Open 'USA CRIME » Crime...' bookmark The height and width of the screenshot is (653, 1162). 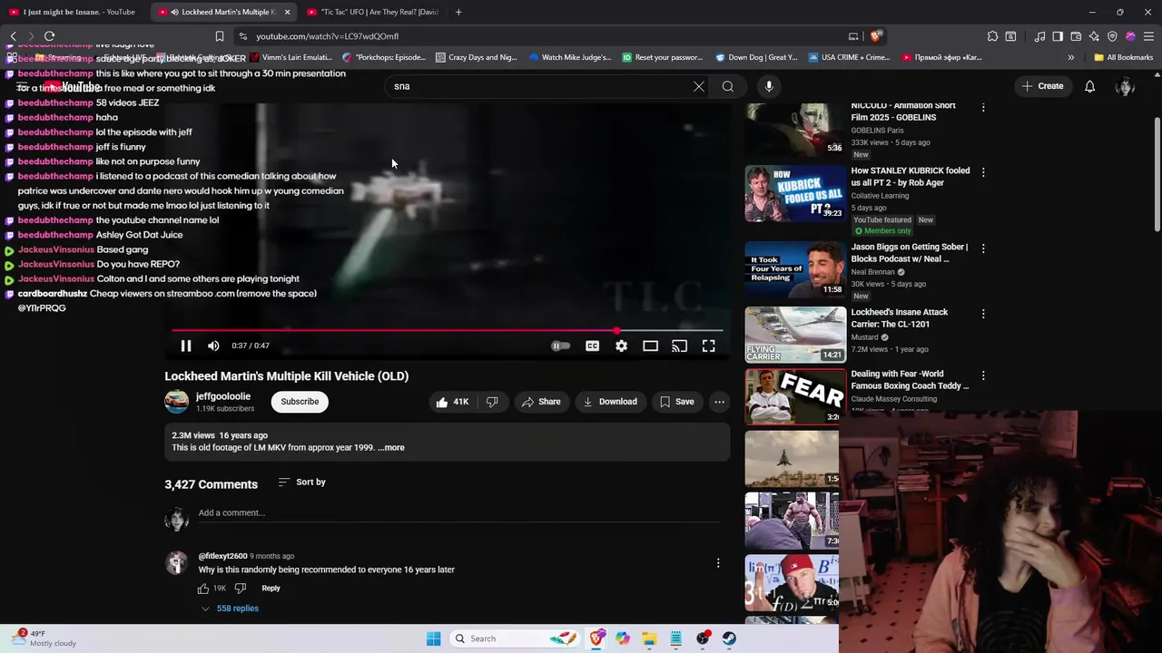click(848, 57)
